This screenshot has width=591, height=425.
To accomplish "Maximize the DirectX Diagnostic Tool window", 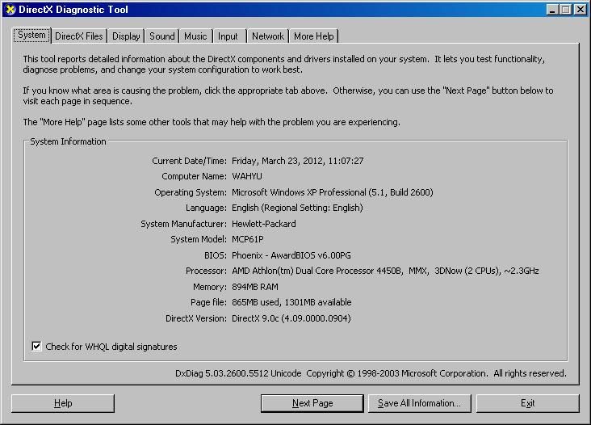I will tap(565, 10).
